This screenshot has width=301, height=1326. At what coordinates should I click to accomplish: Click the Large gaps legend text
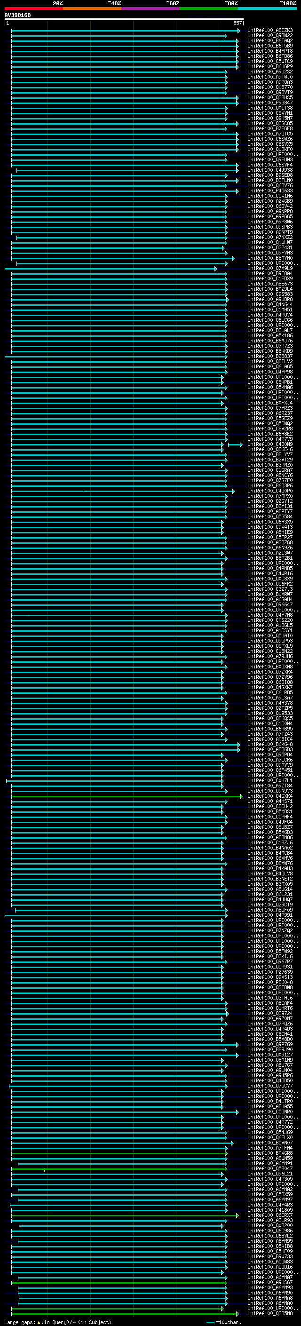(58, 1322)
